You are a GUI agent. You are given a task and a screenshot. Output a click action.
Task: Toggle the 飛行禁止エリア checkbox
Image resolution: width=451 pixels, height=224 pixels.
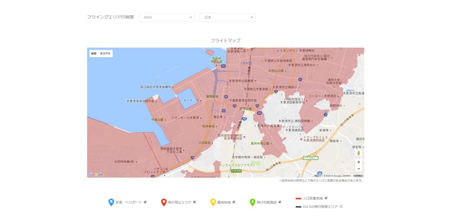click(194, 202)
